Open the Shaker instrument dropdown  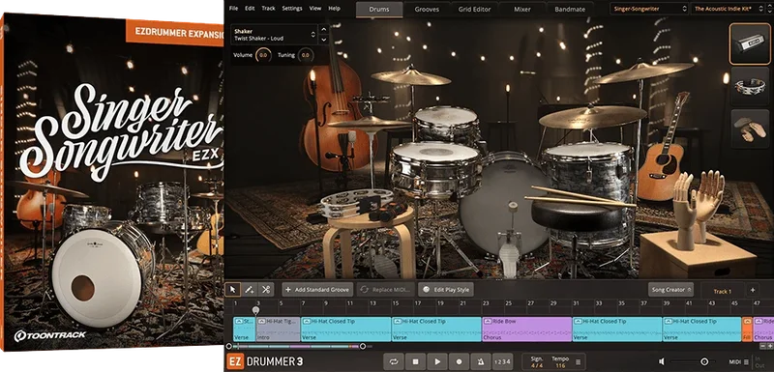[274, 35]
